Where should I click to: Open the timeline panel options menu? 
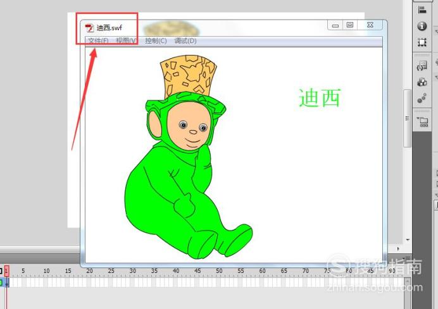[x=408, y=258]
